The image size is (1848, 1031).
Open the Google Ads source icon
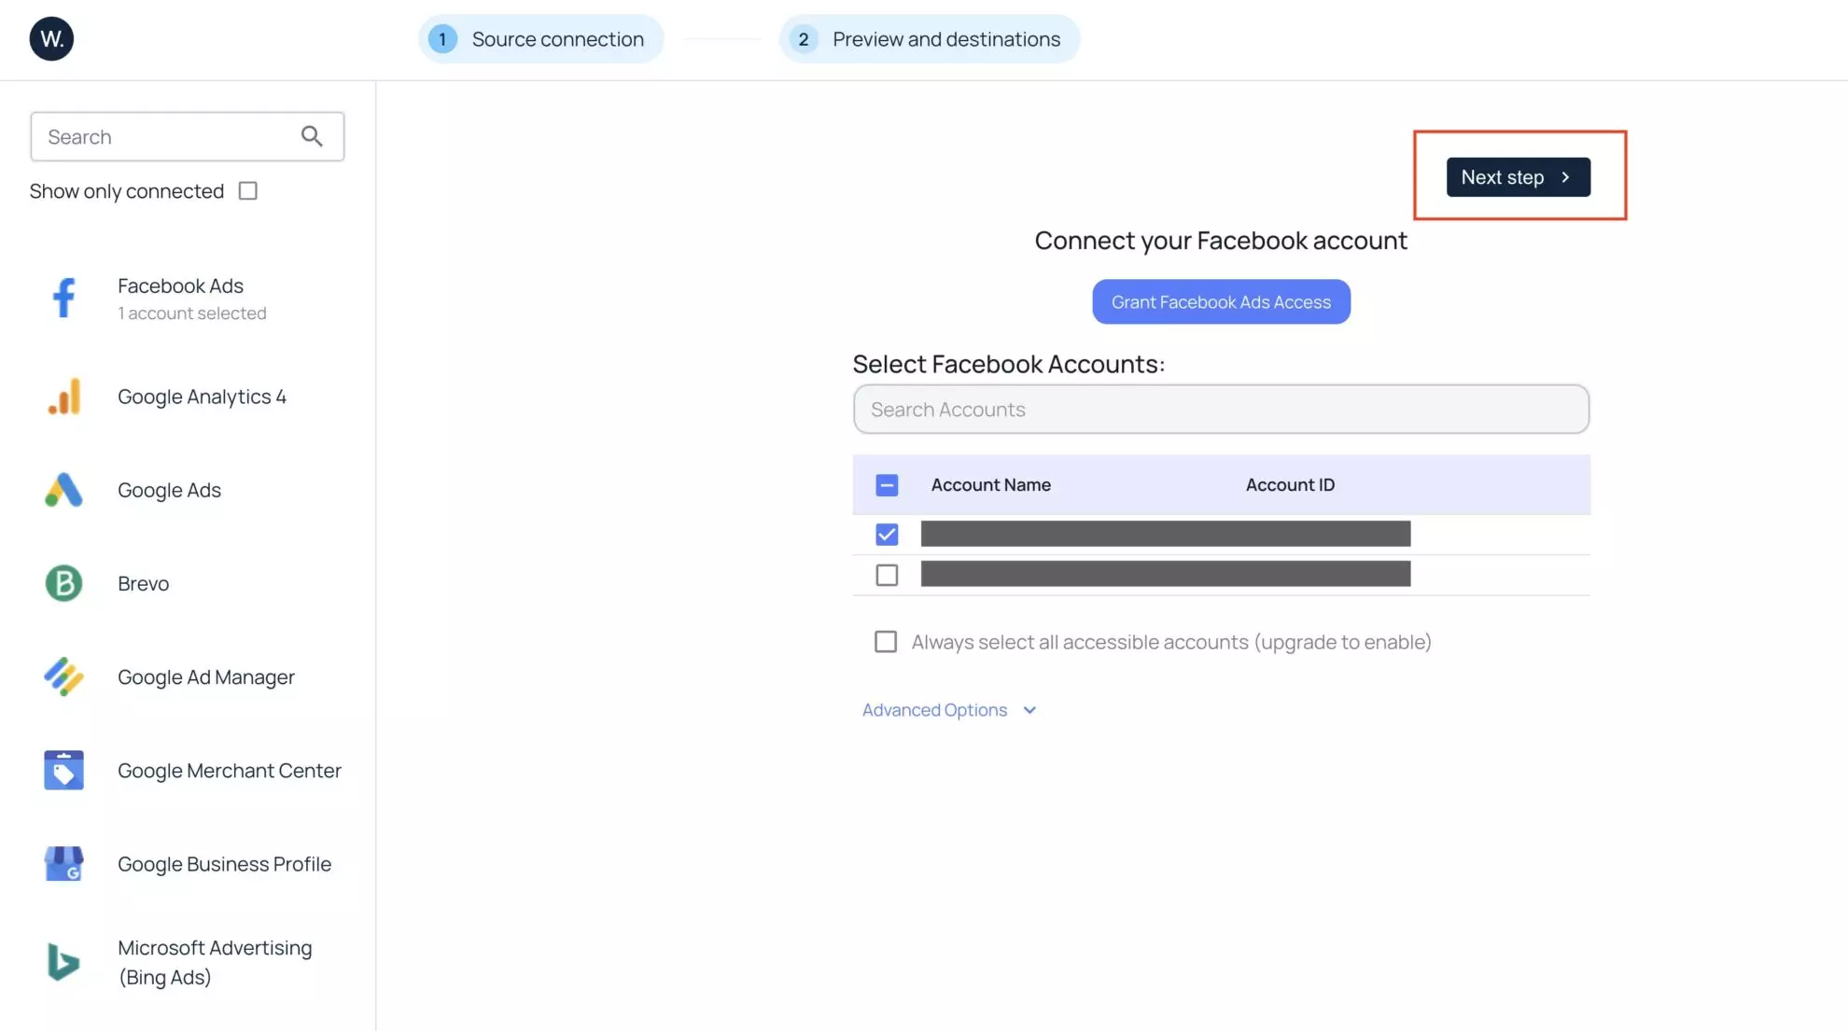pos(63,491)
